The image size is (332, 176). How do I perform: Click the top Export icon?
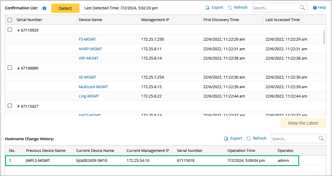coord(207,8)
